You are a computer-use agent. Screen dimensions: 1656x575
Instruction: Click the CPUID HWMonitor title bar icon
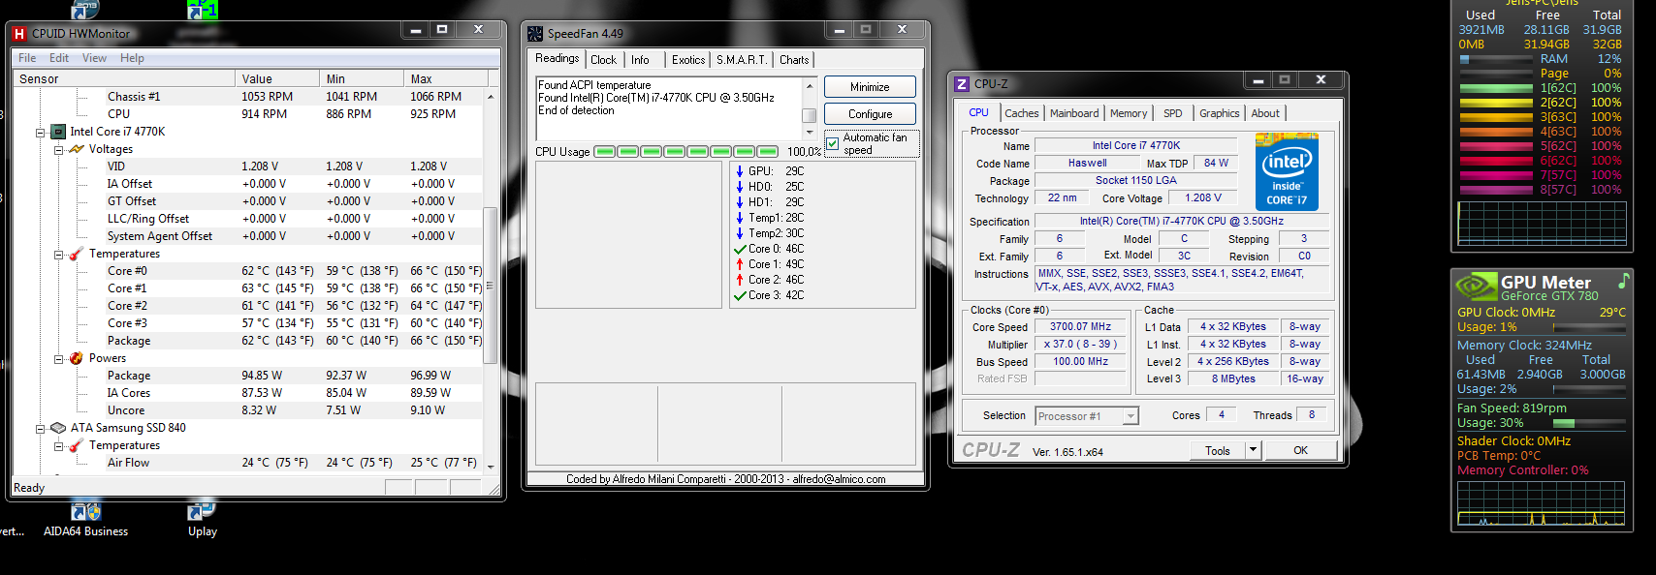pyautogui.click(x=18, y=34)
